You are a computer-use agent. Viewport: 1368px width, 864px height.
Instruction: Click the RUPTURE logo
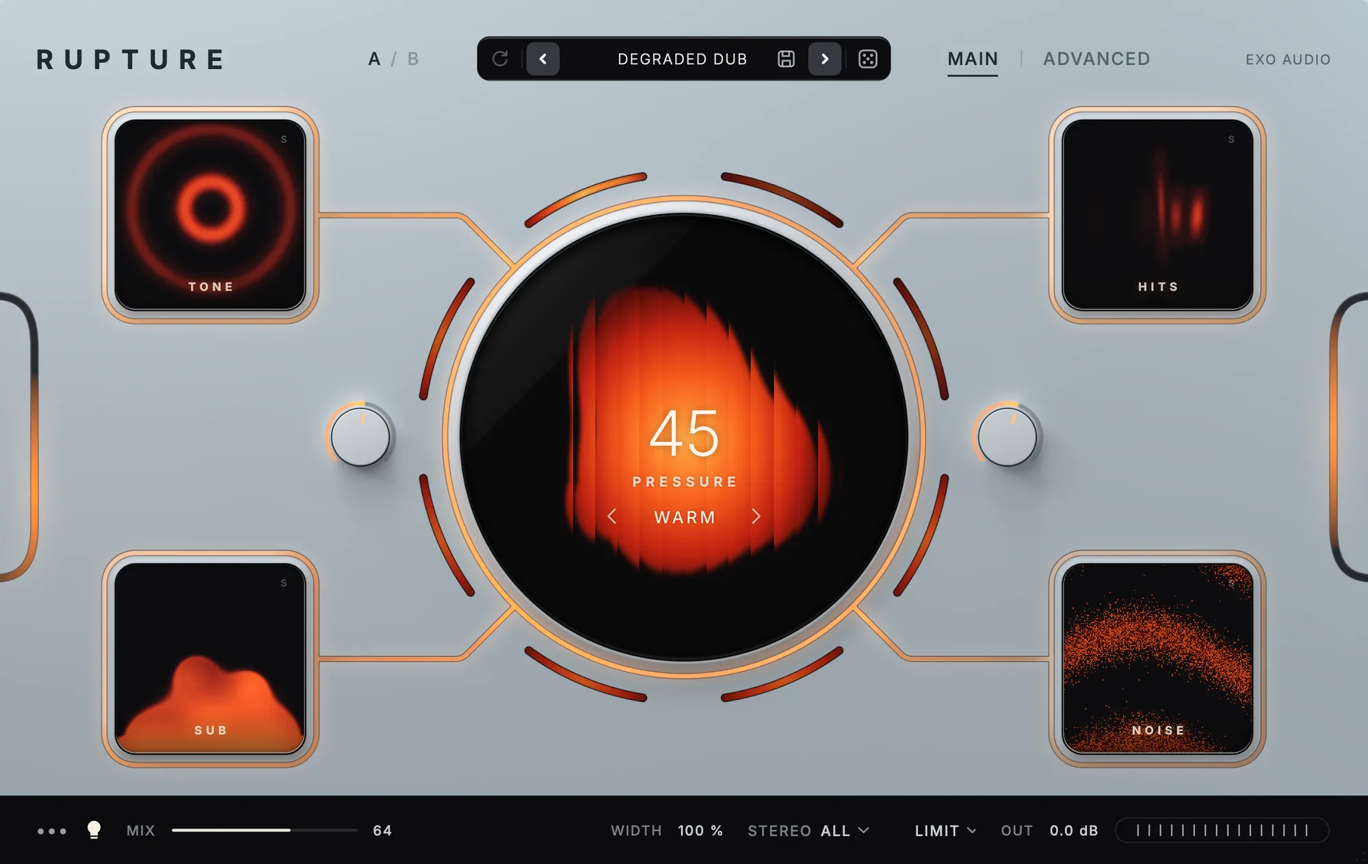tap(130, 59)
